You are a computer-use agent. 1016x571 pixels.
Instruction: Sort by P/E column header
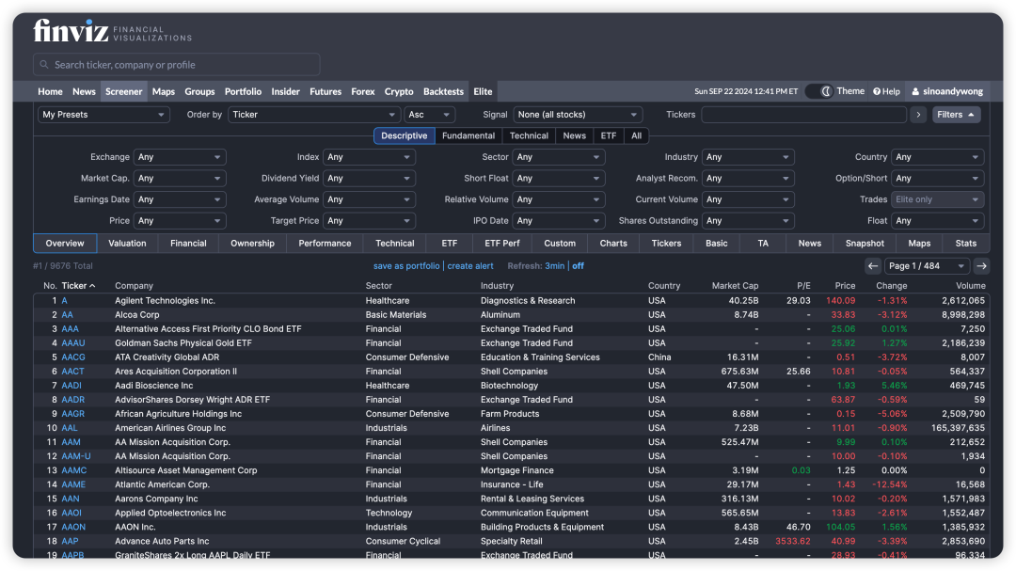pyautogui.click(x=803, y=286)
